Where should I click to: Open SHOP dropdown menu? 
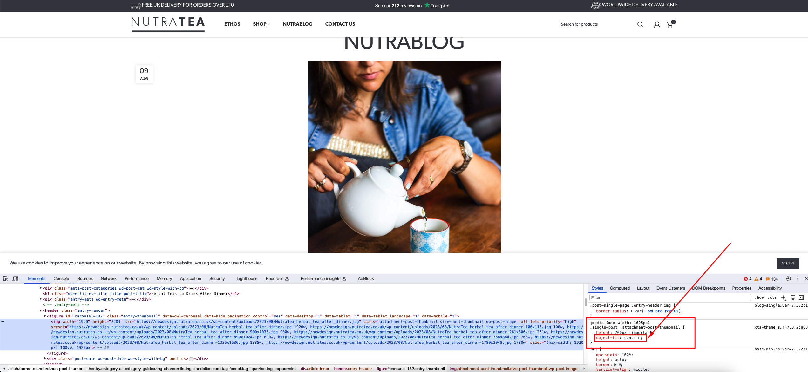261,24
